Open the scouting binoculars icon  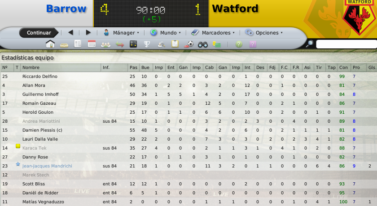click(203, 44)
